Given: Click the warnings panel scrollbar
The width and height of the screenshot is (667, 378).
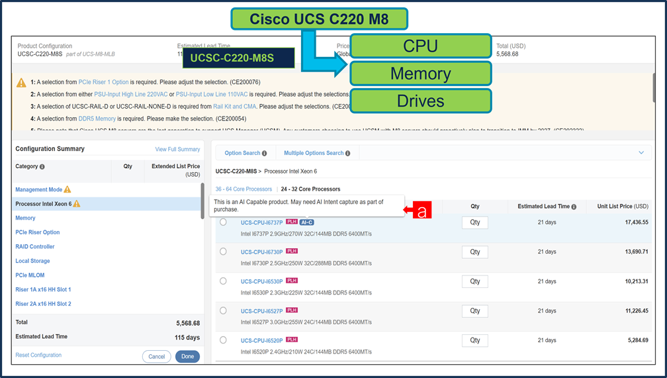Looking at the screenshot, I should pos(654,87).
